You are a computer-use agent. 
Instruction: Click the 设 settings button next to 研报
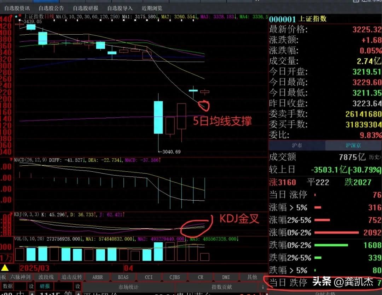click(77, 286)
